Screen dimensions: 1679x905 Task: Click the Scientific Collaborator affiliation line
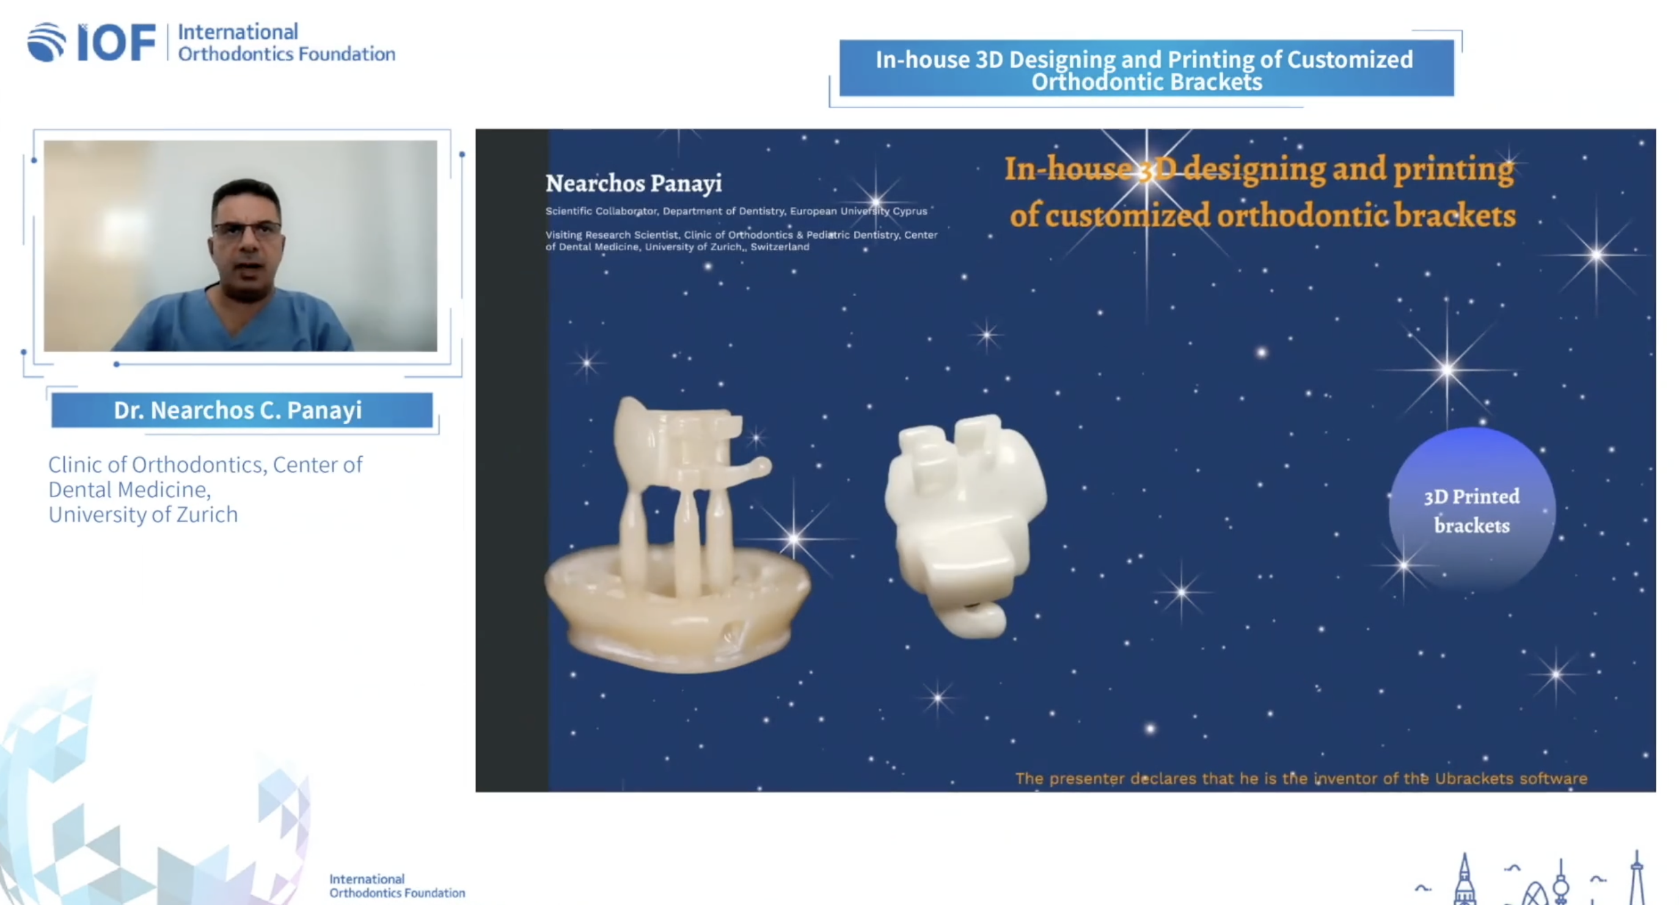coord(736,211)
